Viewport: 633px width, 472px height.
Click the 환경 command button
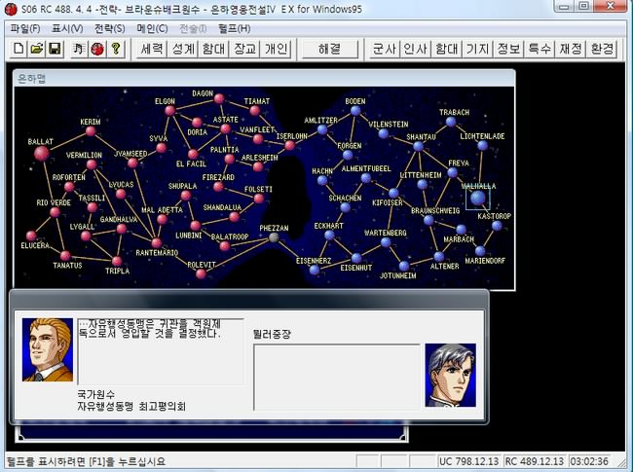click(x=602, y=50)
